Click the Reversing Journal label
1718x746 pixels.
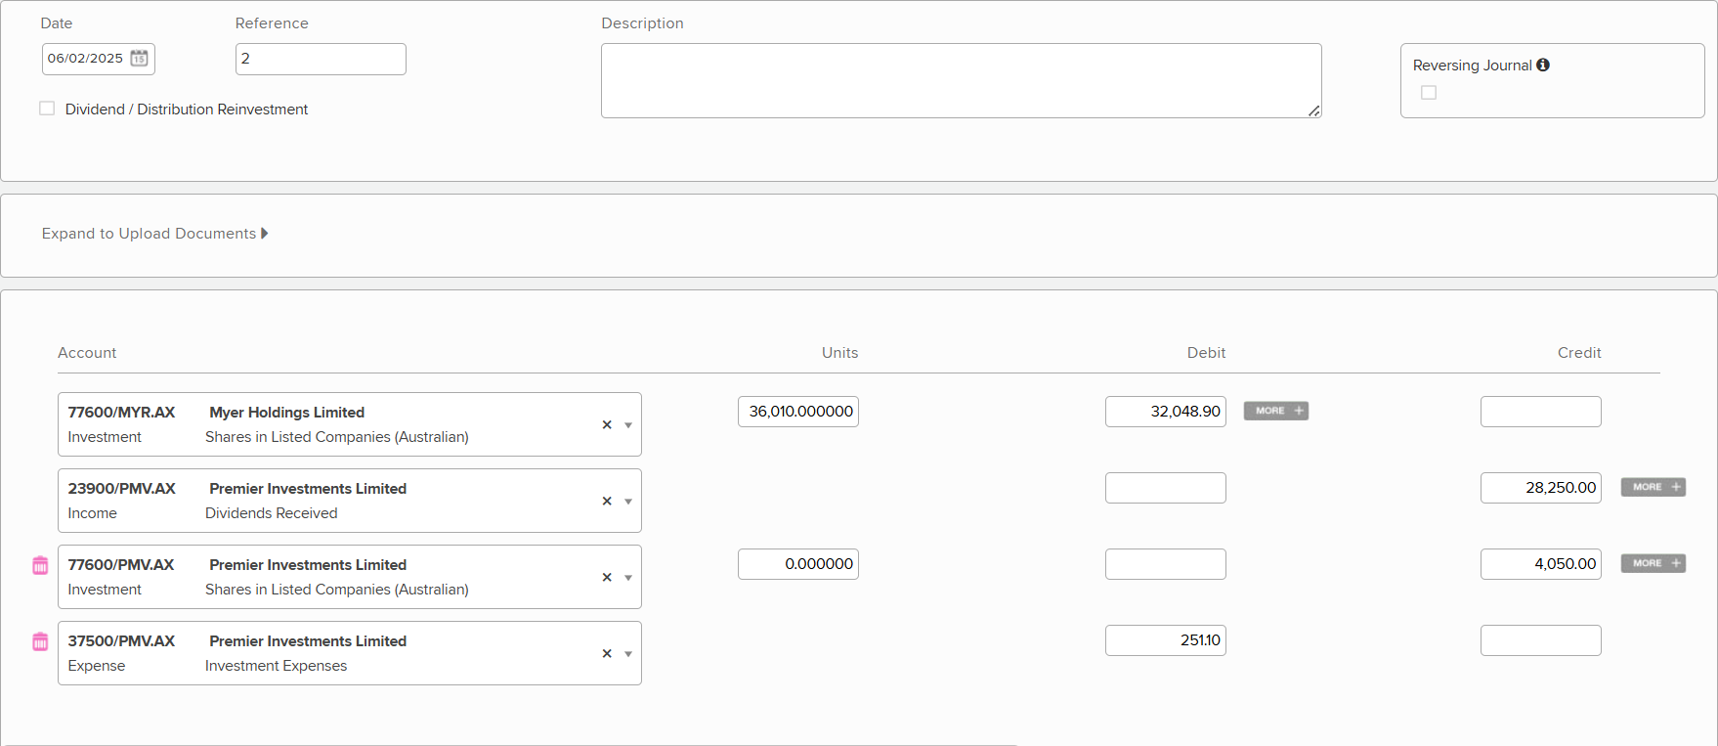1472,66
